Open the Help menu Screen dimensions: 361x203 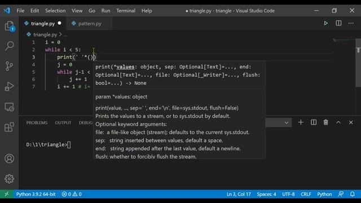147,11
